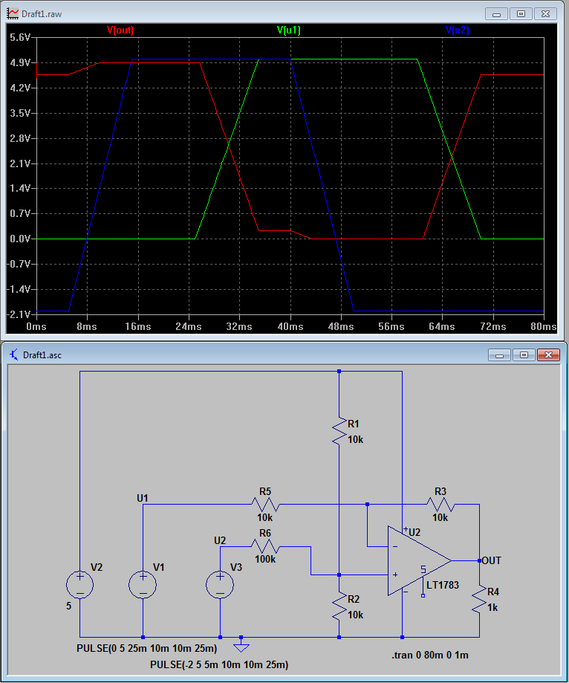Viewport: 569px width, 683px height.
Task: Click the Draft1.asc window icon
Action: pyautogui.click(x=14, y=355)
